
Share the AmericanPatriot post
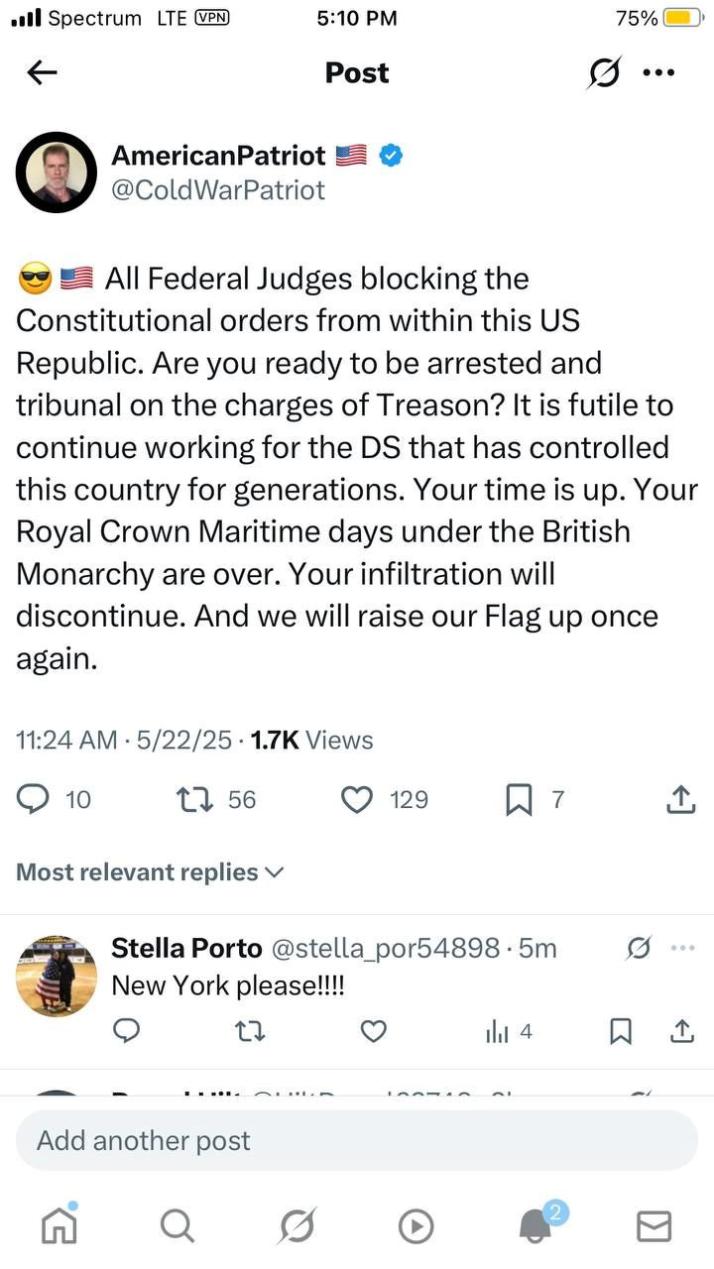680,799
